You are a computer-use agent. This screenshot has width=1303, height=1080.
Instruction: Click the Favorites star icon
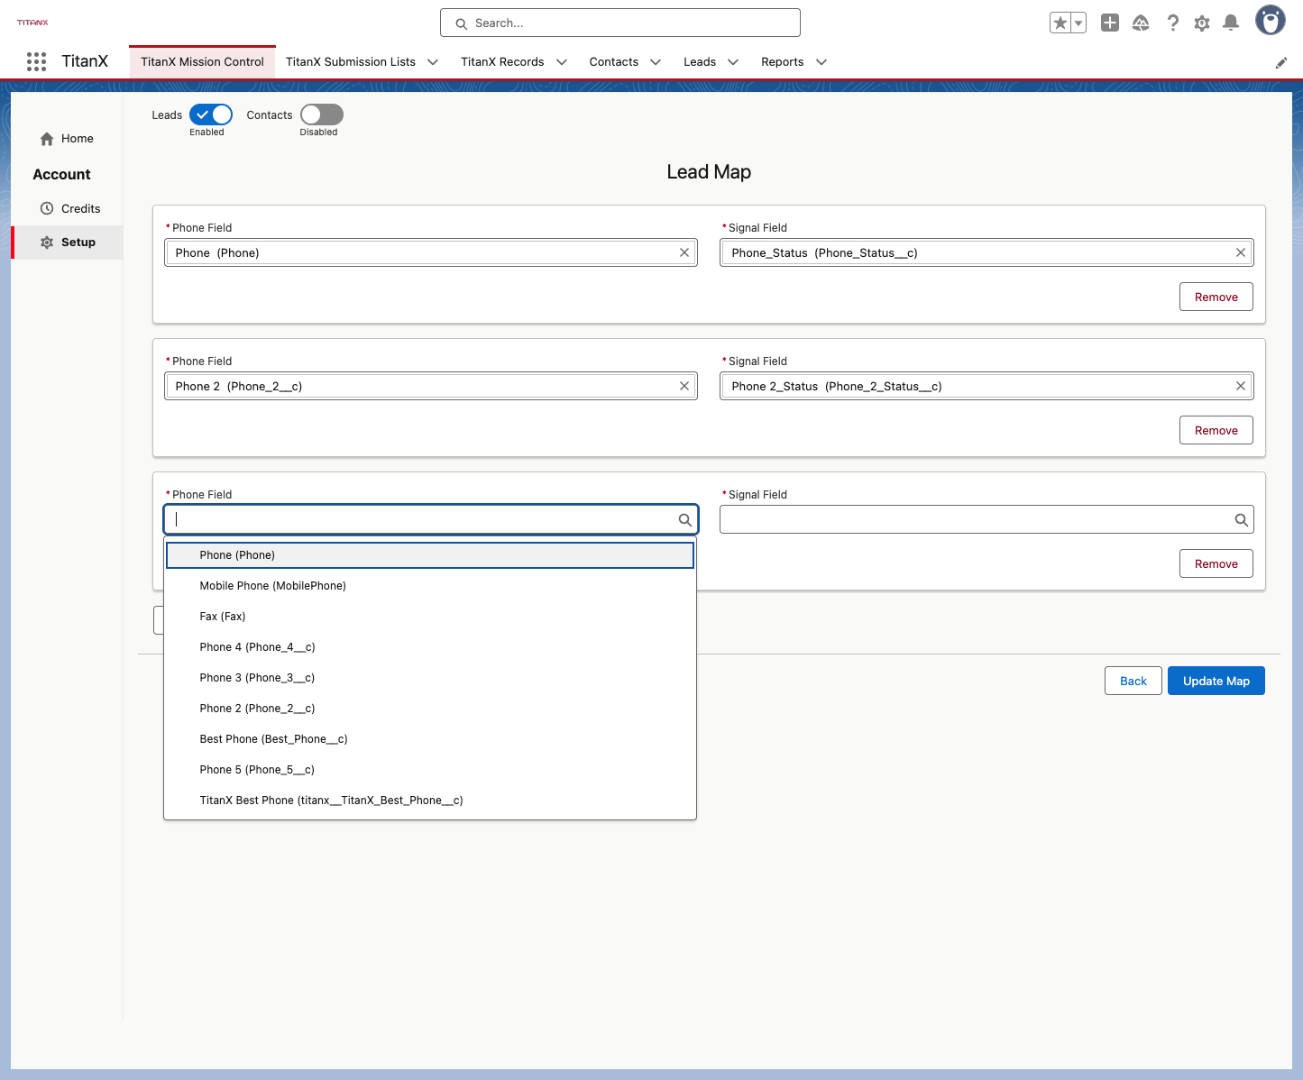(x=1060, y=23)
